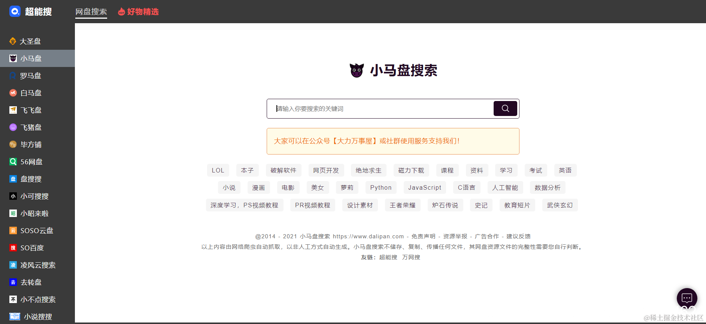Select the PR视频教程 tag
The width and height of the screenshot is (706, 324).
(x=313, y=205)
